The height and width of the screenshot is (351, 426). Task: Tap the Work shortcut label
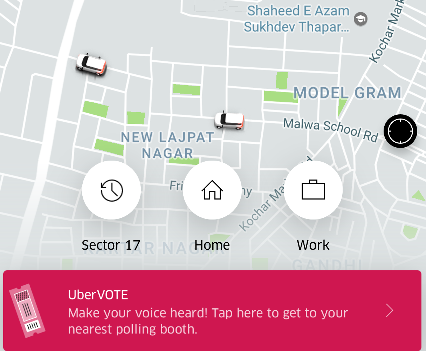pyautogui.click(x=313, y=245)
